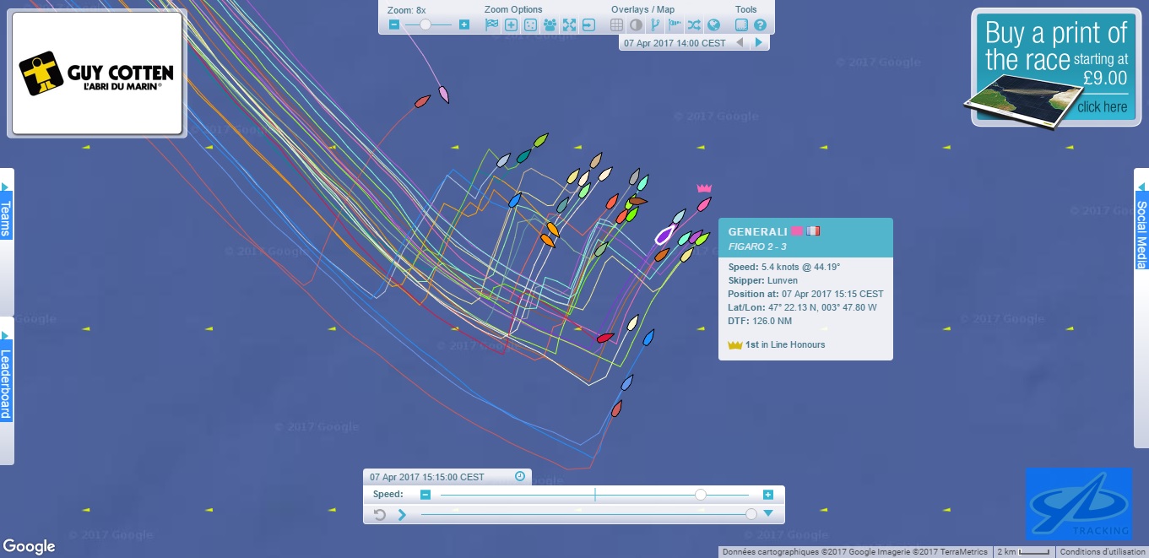This screenshot has height=558, width=1149.
Task: Open the Conditions d'utilisation link
Action: pos(1101,552)
